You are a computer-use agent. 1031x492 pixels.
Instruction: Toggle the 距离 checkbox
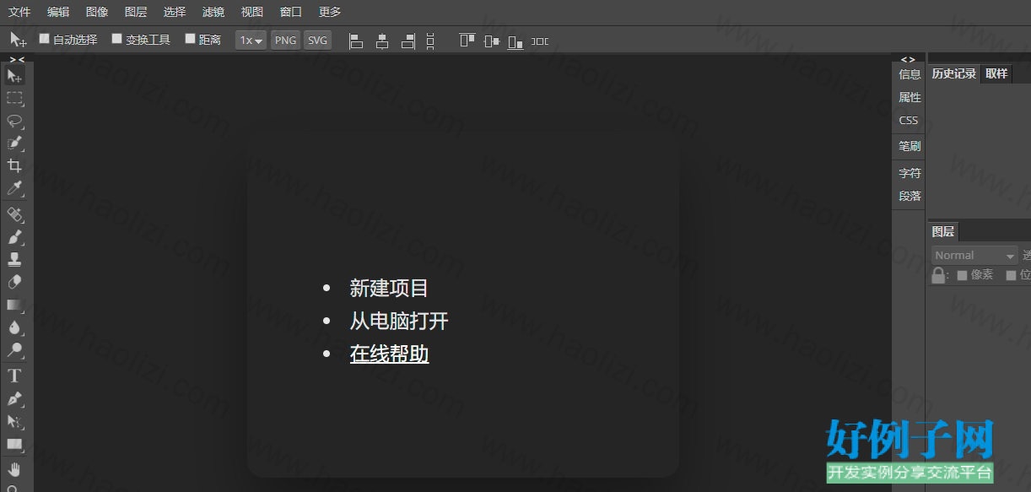(x=190, y=39)
